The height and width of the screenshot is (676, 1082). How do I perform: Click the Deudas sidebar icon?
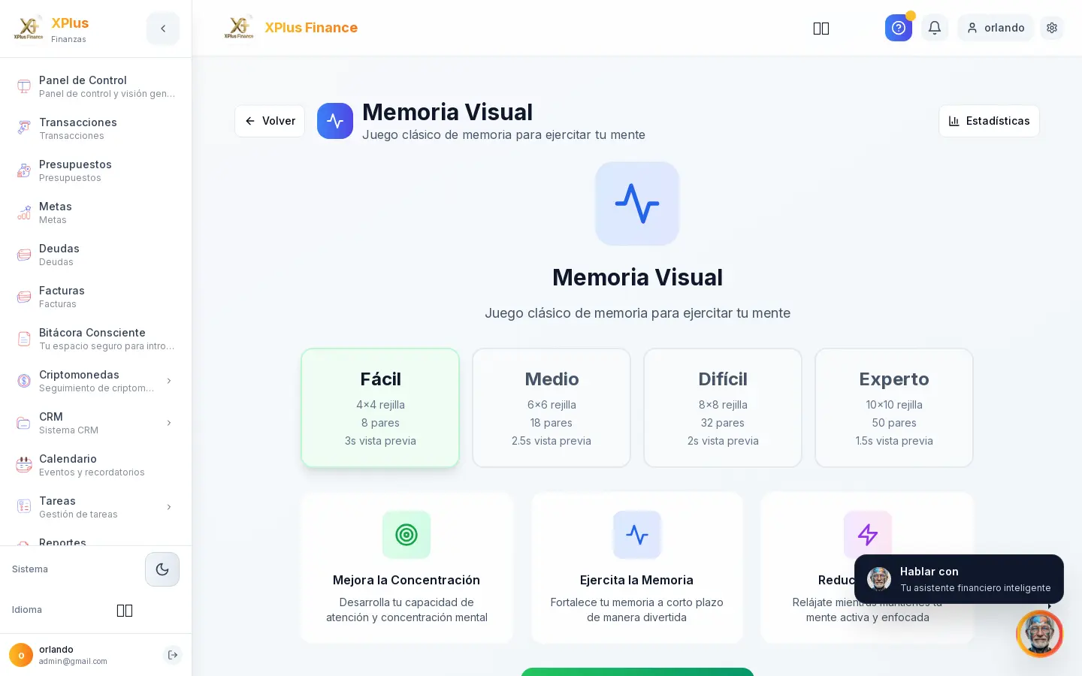(24, 255)
